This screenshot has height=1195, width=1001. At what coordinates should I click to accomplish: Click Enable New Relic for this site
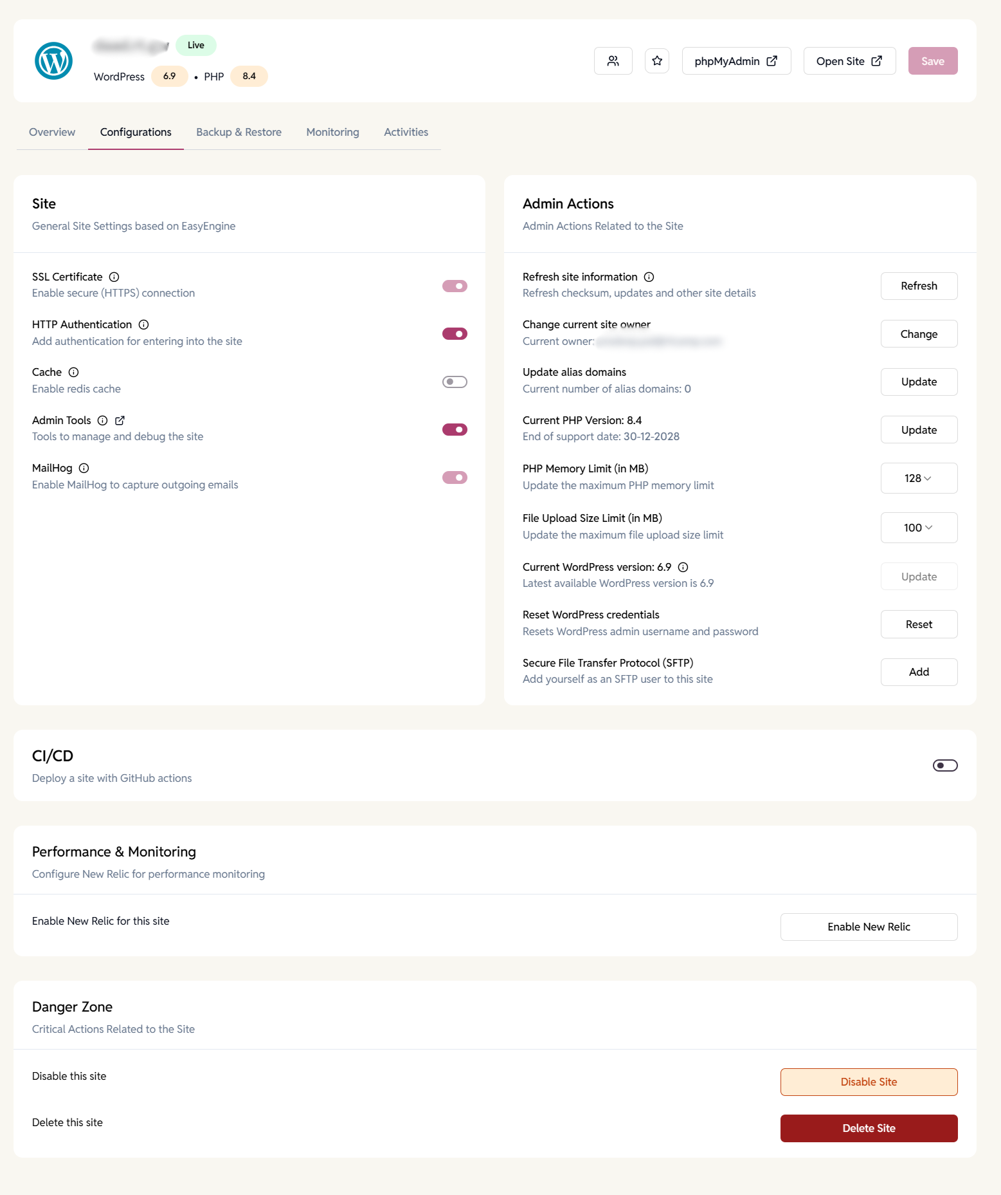pyautogui.click(x=869, y=927)
